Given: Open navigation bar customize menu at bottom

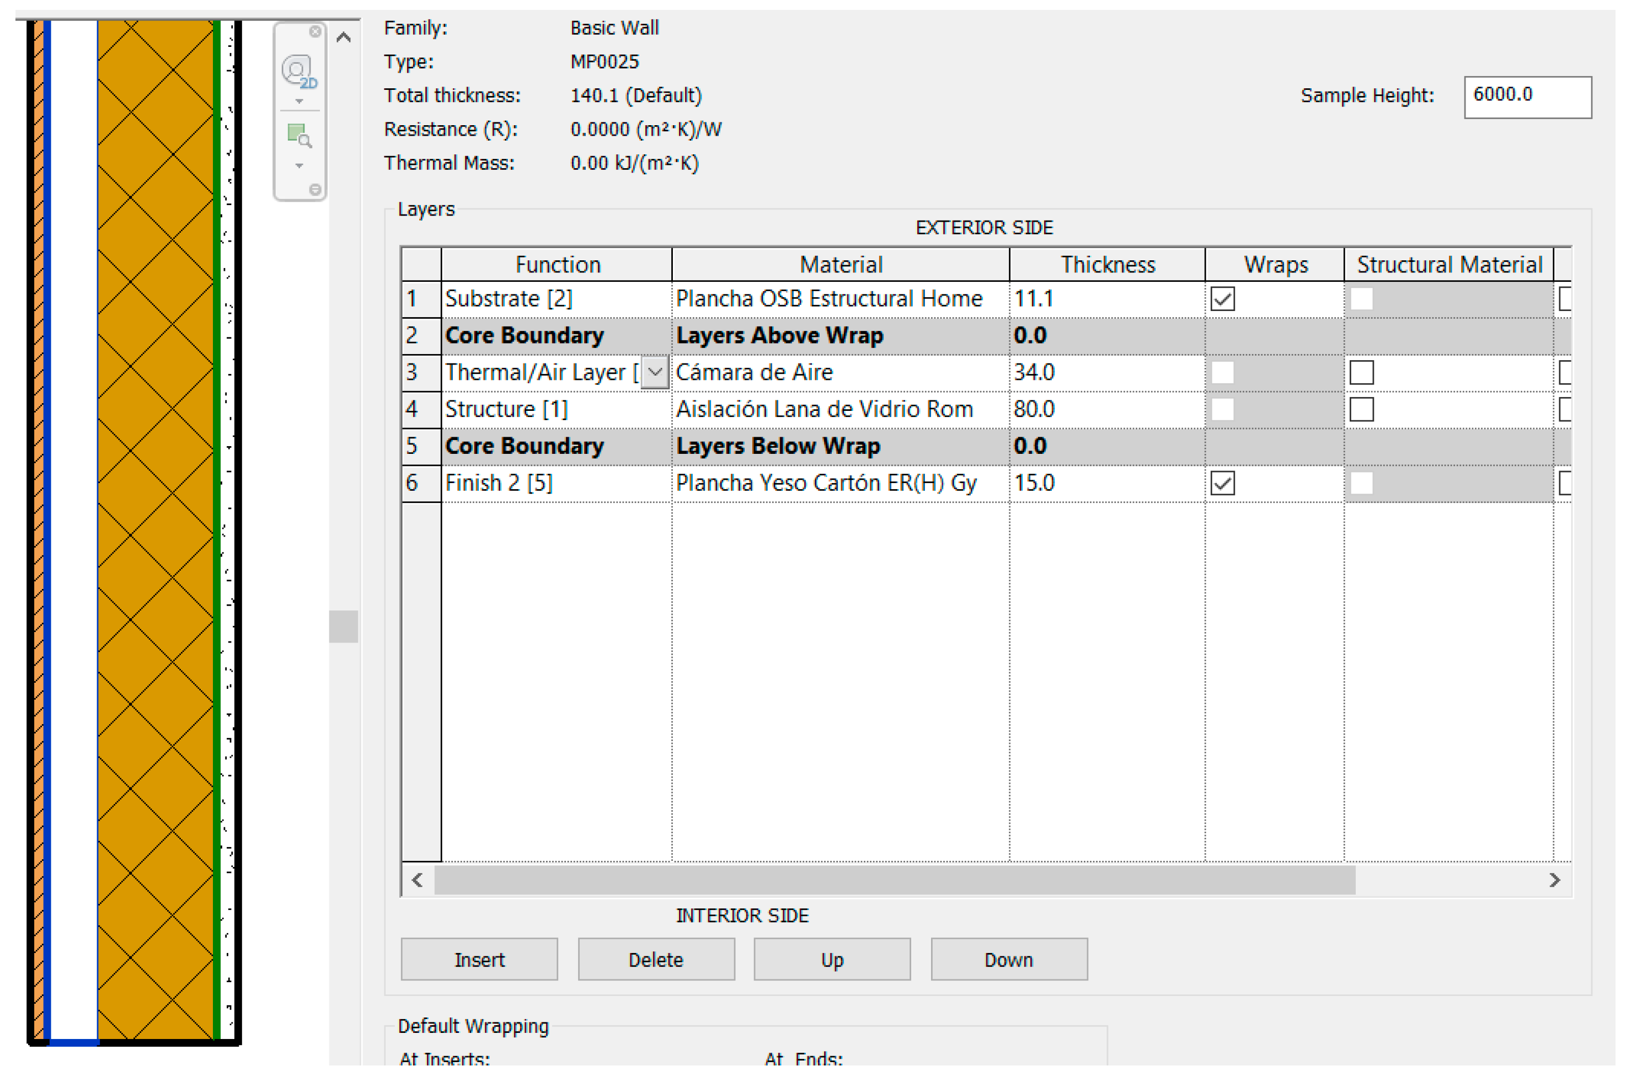Looking at the screenshot, I should tap(315, 189).
